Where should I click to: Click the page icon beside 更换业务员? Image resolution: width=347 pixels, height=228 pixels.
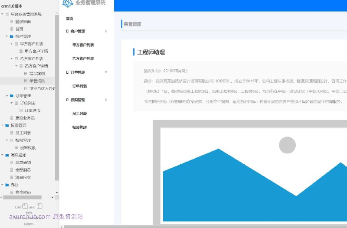click(12, 118)
